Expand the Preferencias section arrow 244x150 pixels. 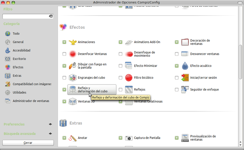click(x=50, y=124)
